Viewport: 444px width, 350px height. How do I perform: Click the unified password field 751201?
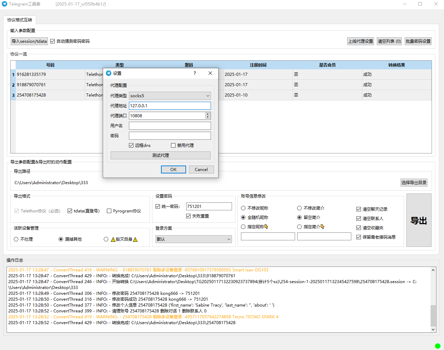click(209, 207)
